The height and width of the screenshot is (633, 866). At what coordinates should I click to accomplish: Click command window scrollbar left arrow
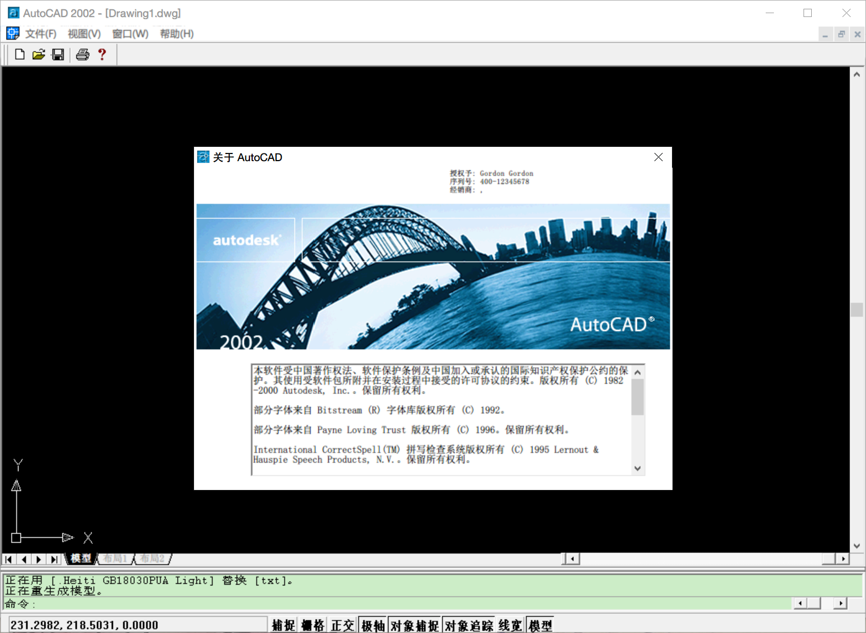801,603
